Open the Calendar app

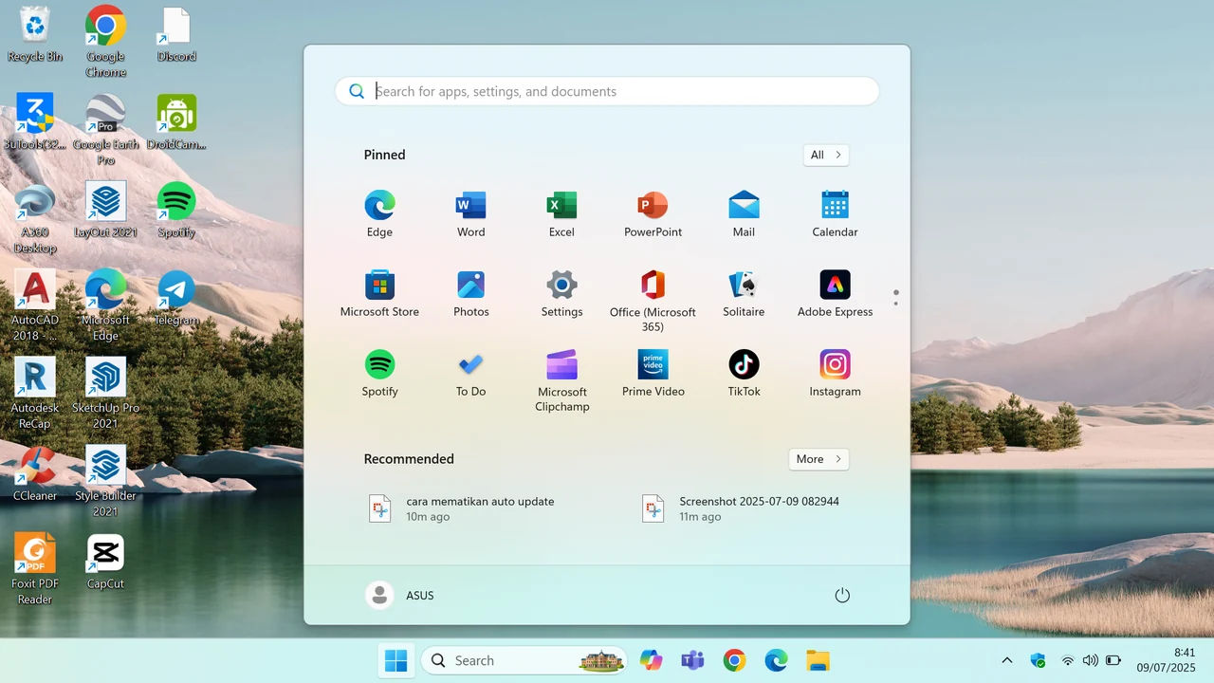click(x=835, y=214)
